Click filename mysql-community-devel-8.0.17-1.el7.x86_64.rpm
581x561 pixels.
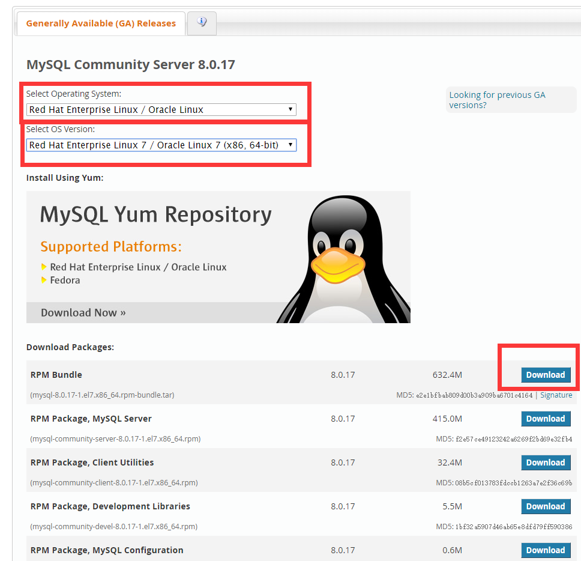tap(114, 526)
